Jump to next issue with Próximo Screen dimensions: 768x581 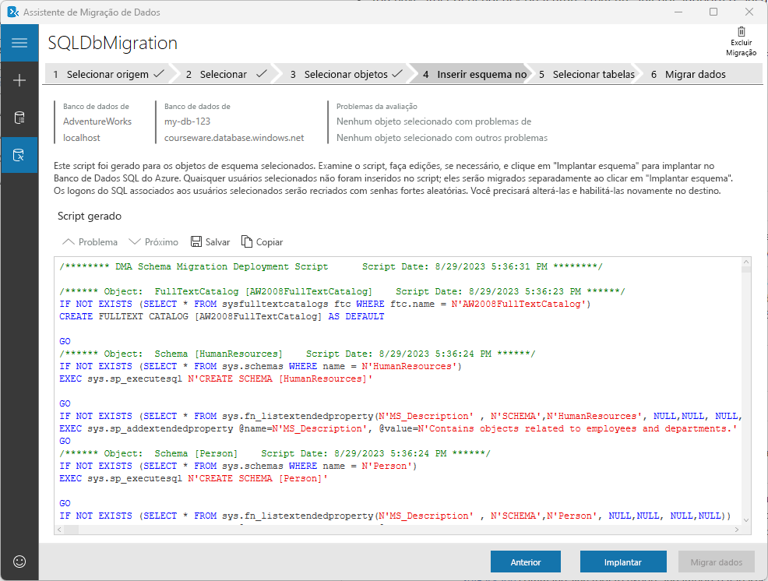click(x=153, y=241)
